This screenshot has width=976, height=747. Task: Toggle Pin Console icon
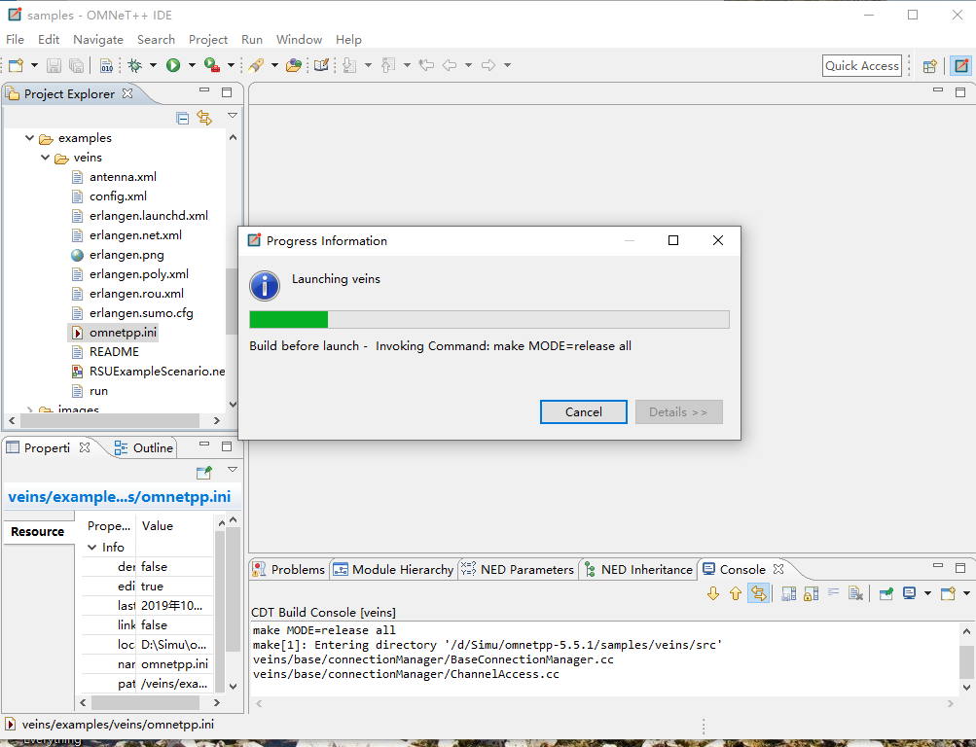click(886, 594)
